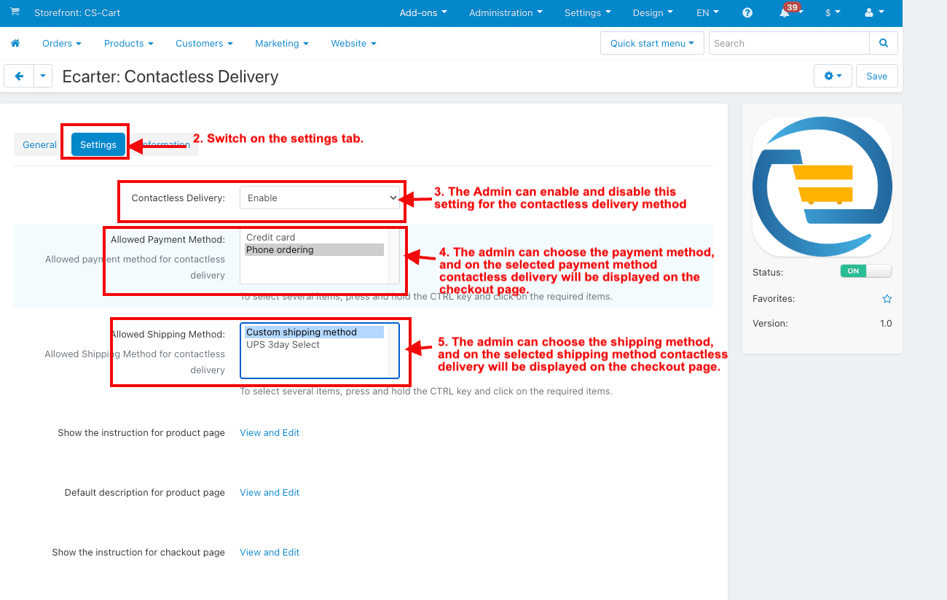The height and width of the screenshot is (600, 947).
Task: Open the Contactless Delivery Enable select
Action: click(x=320, y=198)
